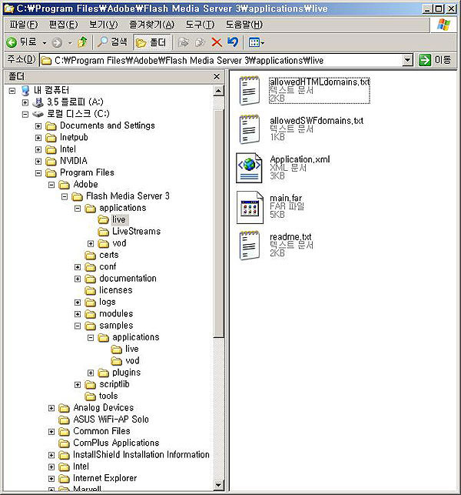Open the Back button history dropdown arrow
The image size is (461, 495).
coord(45,42)
